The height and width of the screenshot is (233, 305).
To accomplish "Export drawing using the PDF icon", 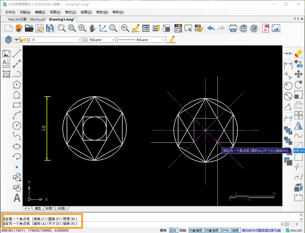I will pyautogui.click(x=265, y=28).
